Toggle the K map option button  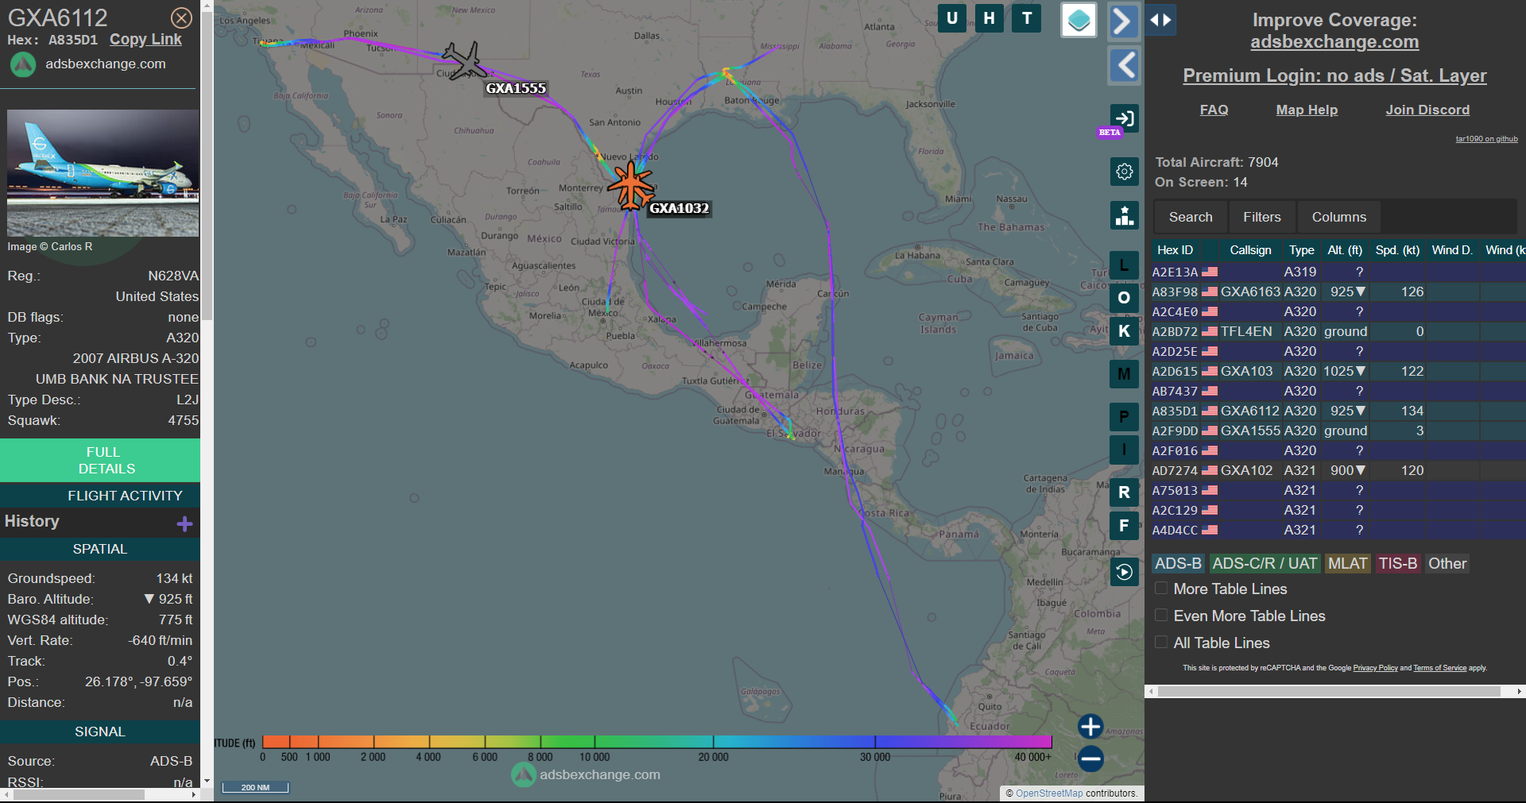[x=1124, y=331]
